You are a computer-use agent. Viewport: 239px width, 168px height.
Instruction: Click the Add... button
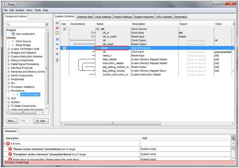[41, 121]
